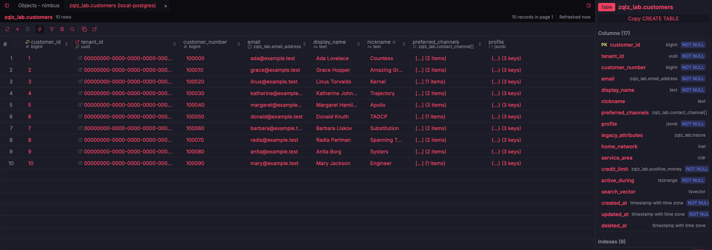Close the zqlz_lab.customers tab
Image resolution: width=712 pixels, height=250 pixels.
pyautogui.click(x=165, y=6)
